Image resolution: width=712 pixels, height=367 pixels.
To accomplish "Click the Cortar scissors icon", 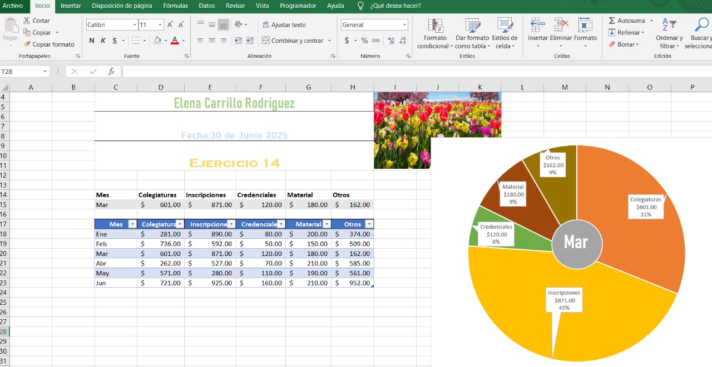I will pos(27,21).
